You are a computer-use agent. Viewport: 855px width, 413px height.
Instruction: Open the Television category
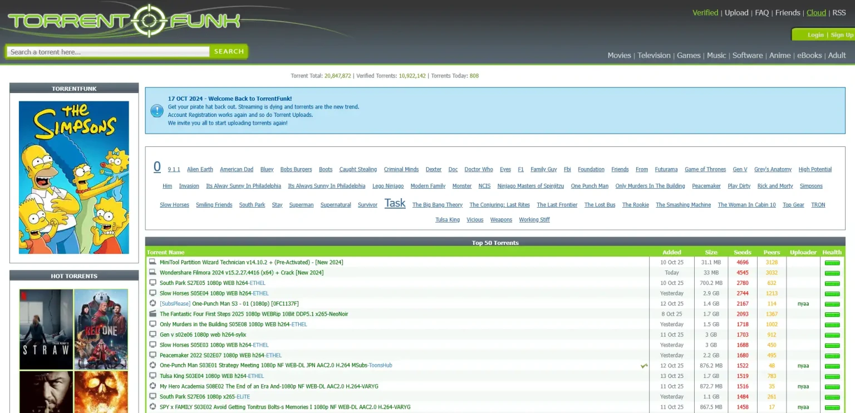[x=654, y=55]
